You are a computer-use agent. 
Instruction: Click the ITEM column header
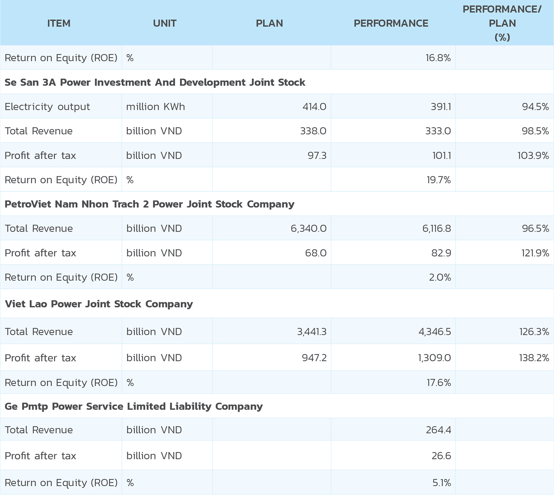click(x=59, y=23)
